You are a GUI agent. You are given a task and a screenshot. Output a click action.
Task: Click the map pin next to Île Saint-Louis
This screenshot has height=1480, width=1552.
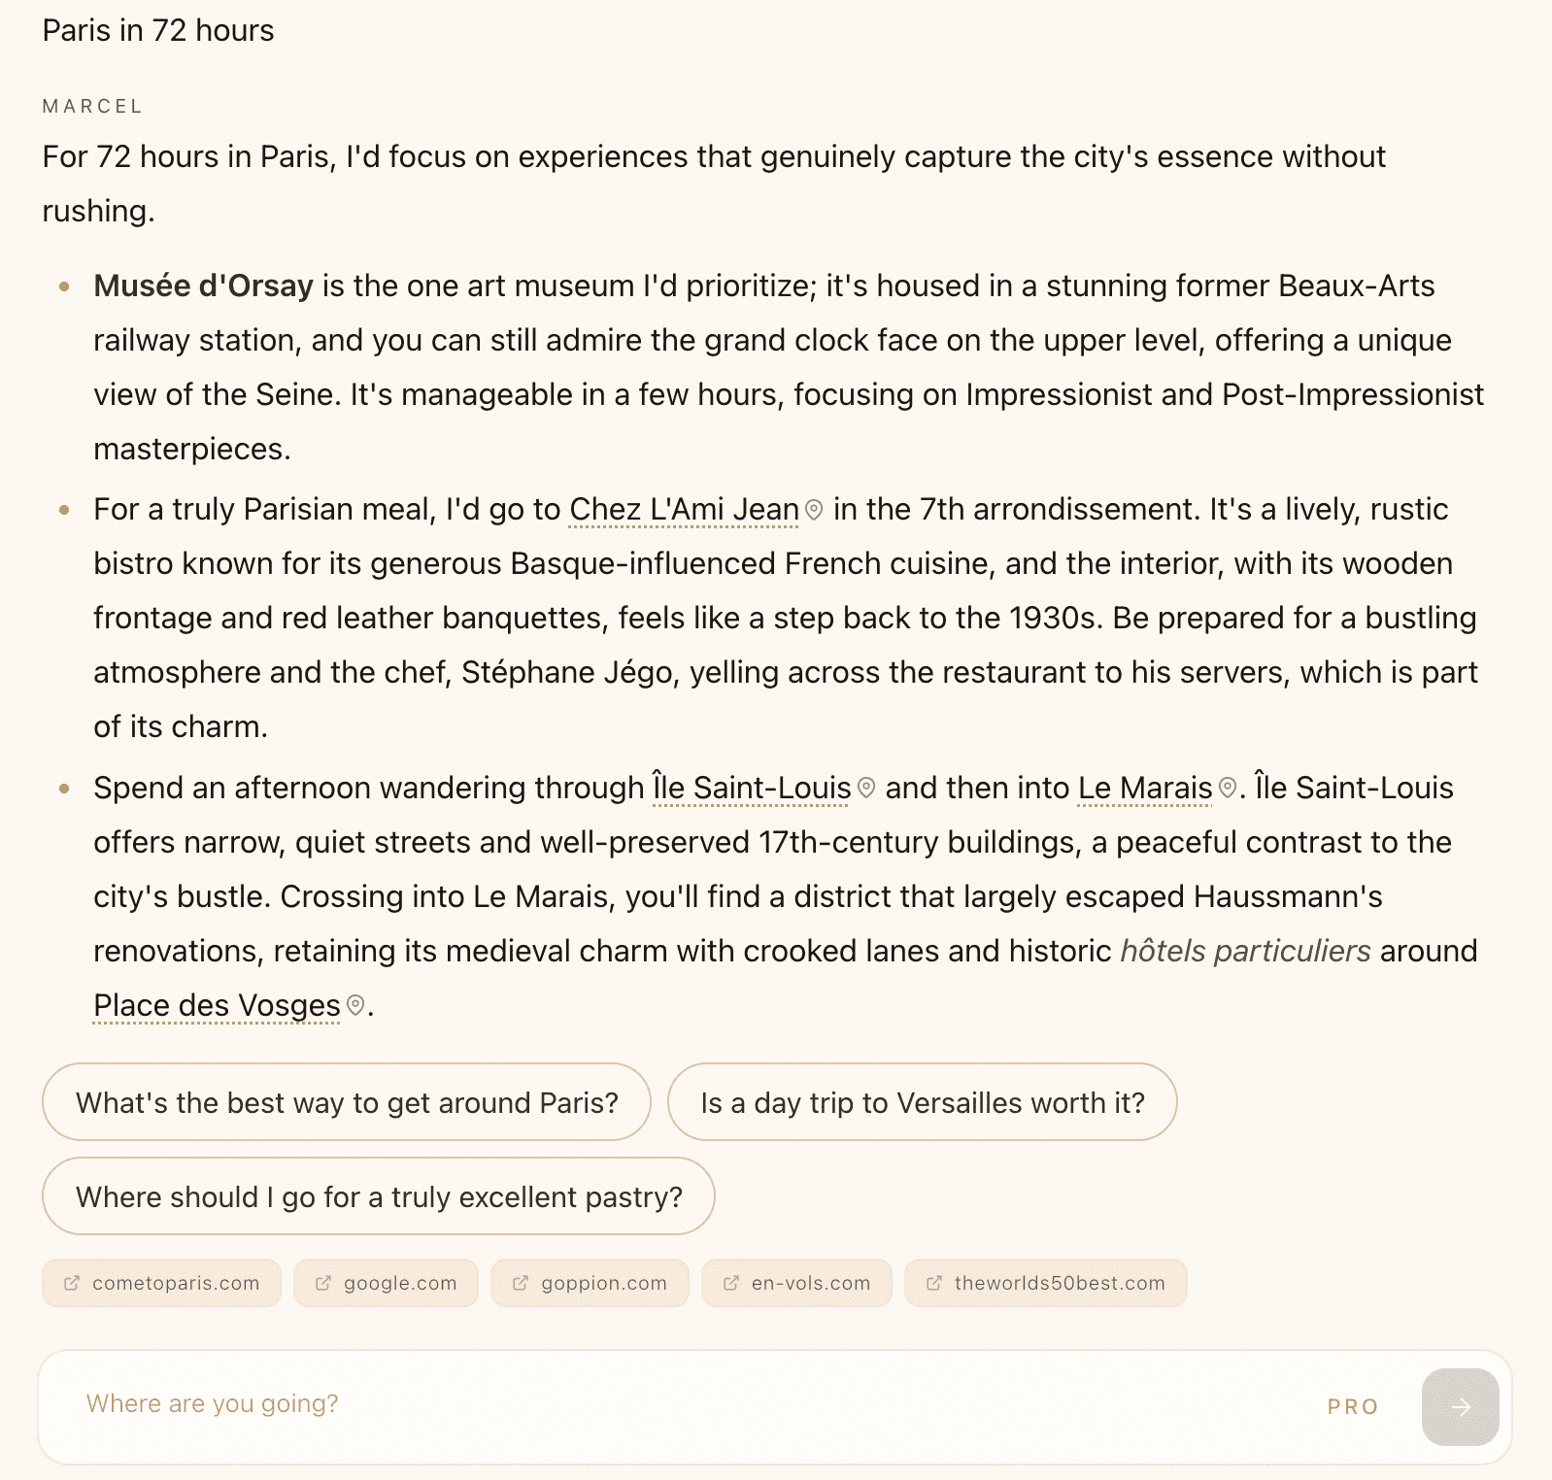[864, 788]
